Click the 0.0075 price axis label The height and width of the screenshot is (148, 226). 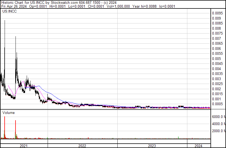coord(217,33)
